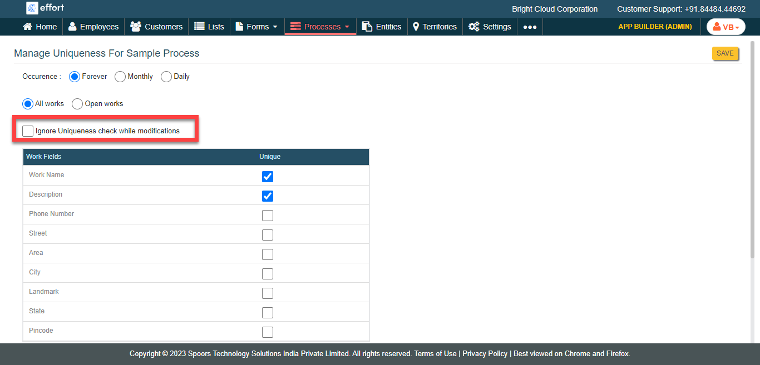Open Customers via the group icon
Image resolution: width=760 pixels, height=365 pixels.
click(x=135, y=27)
